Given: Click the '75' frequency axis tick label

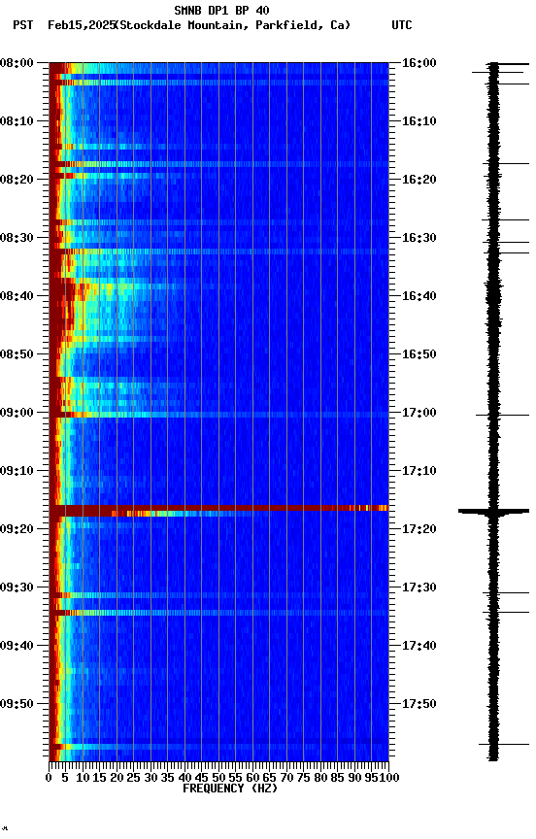Looking at the screenshot, I should pos(303,778).
